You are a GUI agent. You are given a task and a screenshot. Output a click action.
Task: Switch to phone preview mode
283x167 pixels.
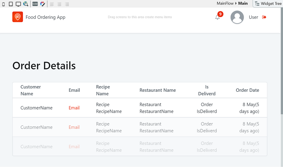3,4
